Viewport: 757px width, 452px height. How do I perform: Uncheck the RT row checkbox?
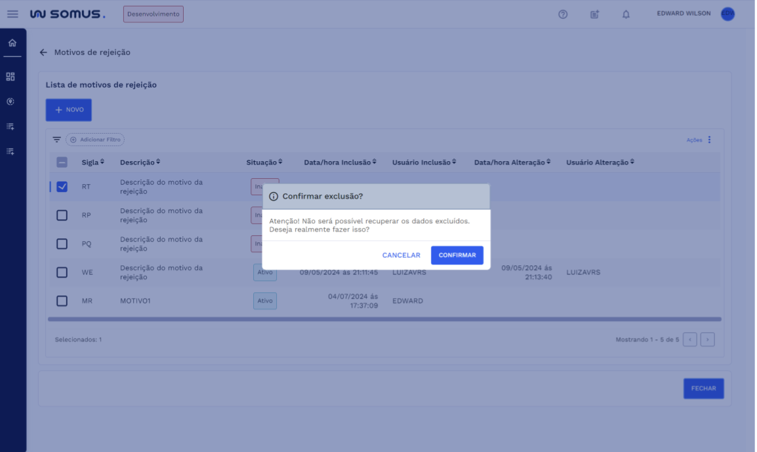coord(62,187)
